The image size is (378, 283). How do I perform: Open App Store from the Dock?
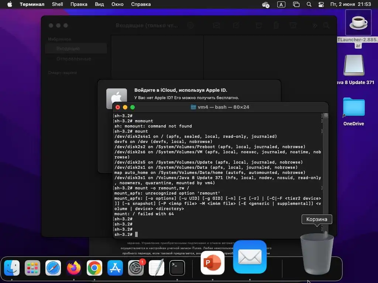tap(115, 268)
